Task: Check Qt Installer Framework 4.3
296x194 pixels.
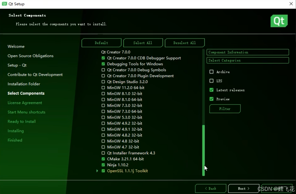Action: point(103,153)
